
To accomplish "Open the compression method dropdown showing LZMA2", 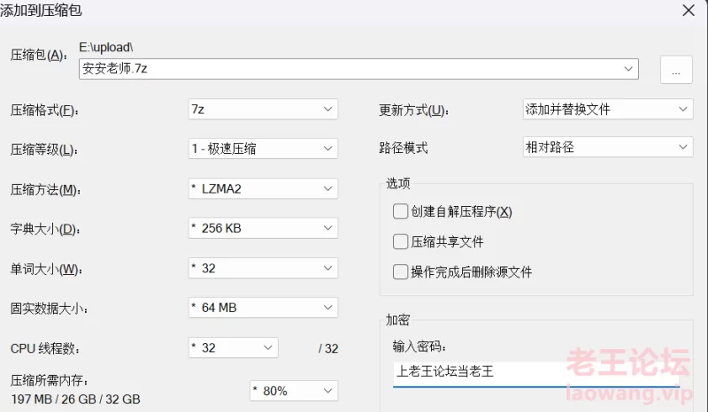I will click(x=263, y=188).
